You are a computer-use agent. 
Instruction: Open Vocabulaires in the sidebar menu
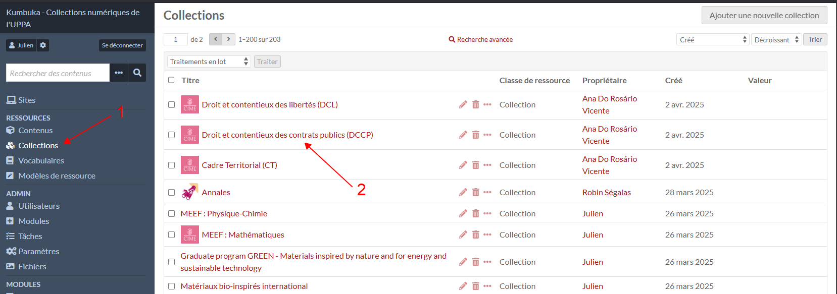(41, 160)
